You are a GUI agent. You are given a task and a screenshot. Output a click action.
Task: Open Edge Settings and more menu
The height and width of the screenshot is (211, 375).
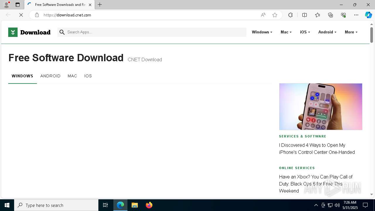[356, 15]
